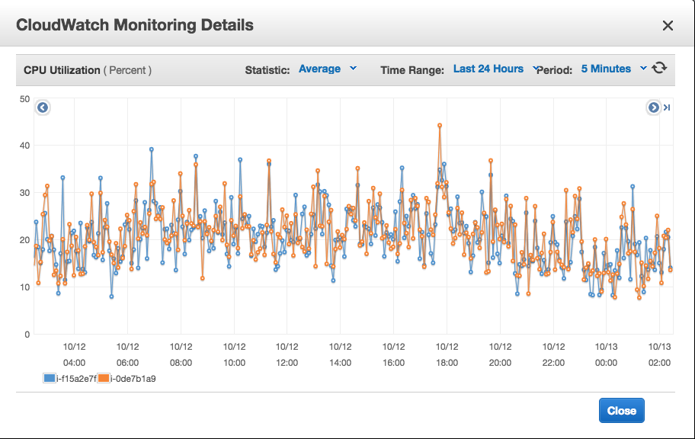Close the CloudWatch Monitoring Details dialog via X

[x=668, y=26]
